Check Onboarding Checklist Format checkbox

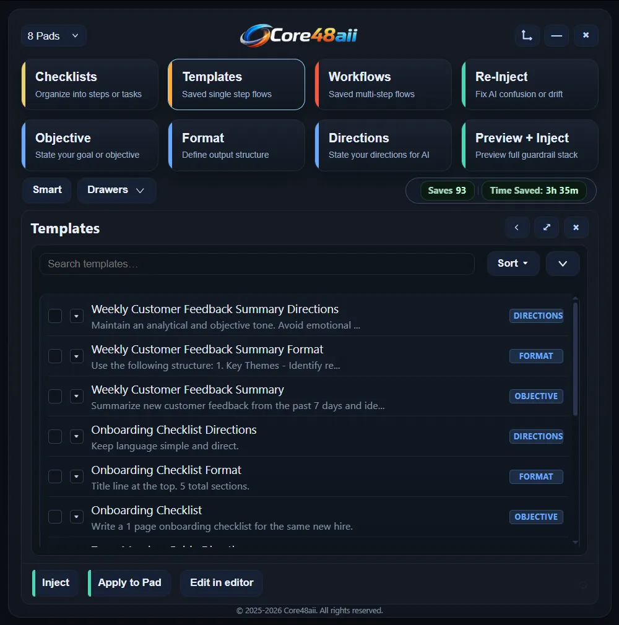click(55, 476)
